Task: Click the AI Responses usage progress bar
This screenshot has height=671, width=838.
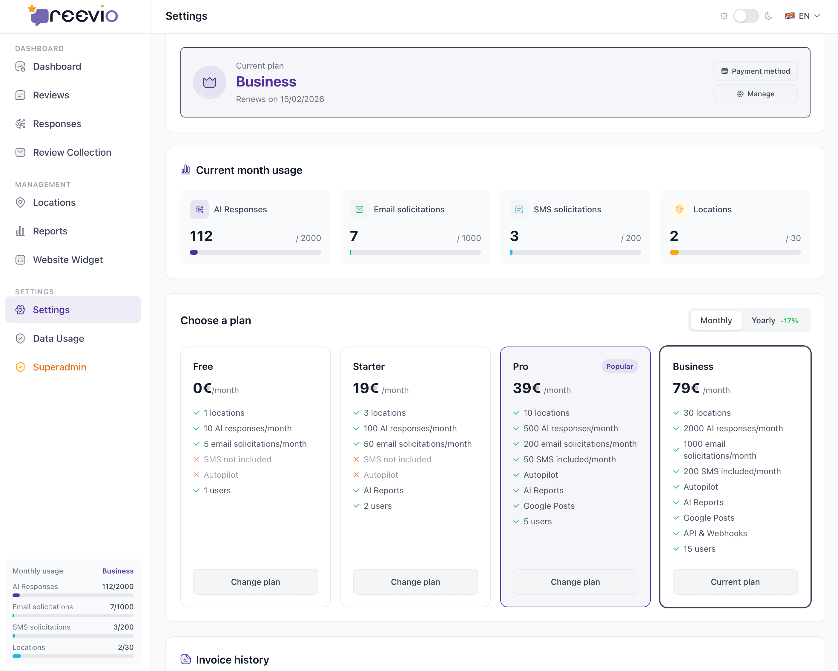Action: tap(255, 252)
